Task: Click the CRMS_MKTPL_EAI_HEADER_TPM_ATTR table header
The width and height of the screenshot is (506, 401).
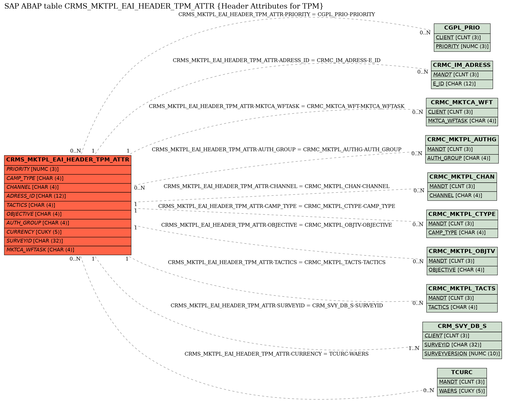Action: pyautogui.click(x=68, y=160)
